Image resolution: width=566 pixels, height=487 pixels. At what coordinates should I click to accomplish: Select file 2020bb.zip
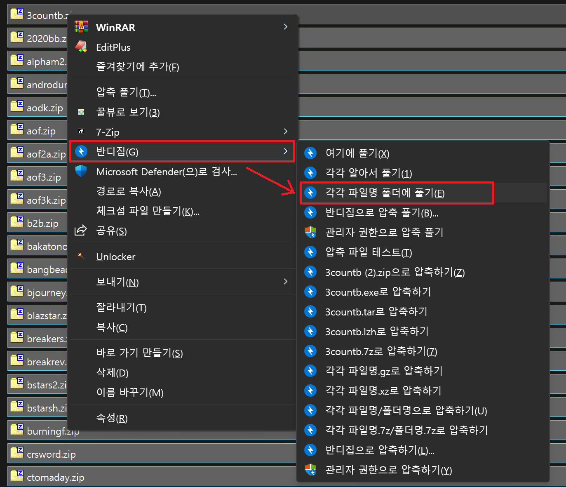(47, 39)
